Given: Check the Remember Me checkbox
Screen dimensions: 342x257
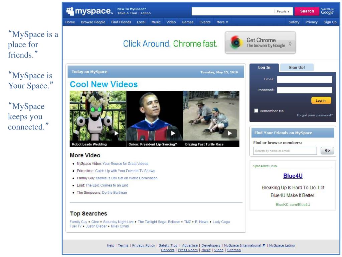Looking at the screenshot, I should (256, 110).
